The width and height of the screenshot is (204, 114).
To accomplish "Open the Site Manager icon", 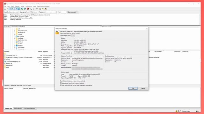I will 5,9.
